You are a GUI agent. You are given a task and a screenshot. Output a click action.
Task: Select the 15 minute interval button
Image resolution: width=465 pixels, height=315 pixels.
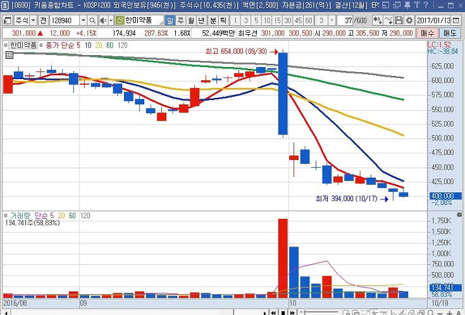tap(277, 20)
